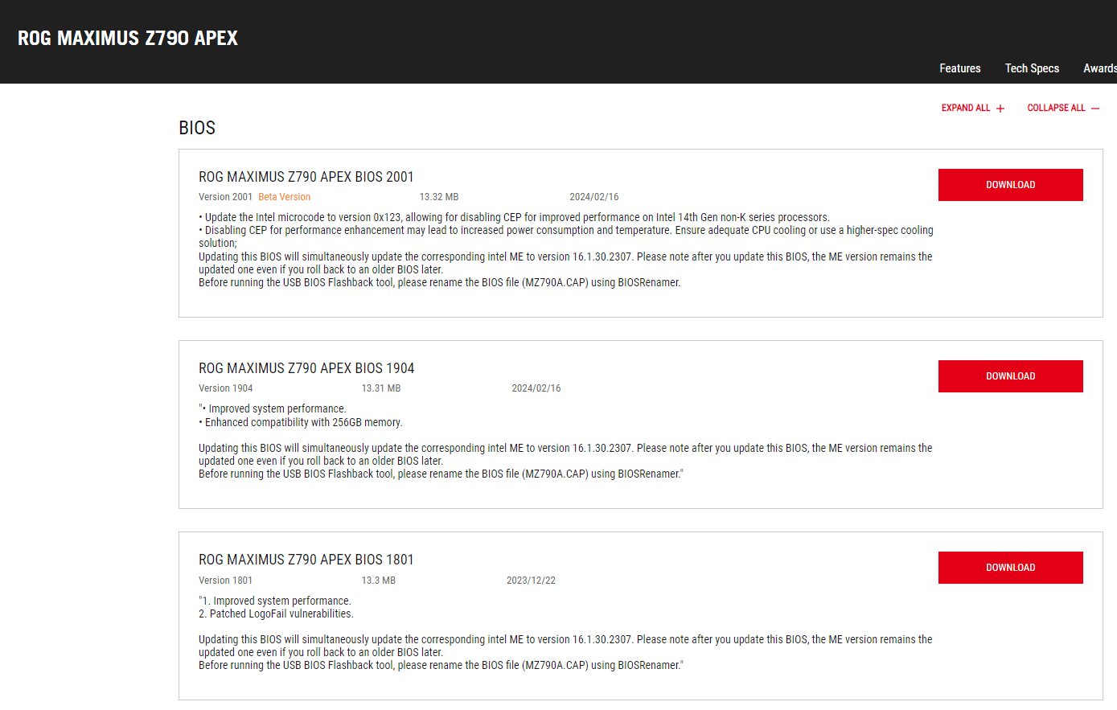Click the orange 'Beta Version' label

pos(284,197)
